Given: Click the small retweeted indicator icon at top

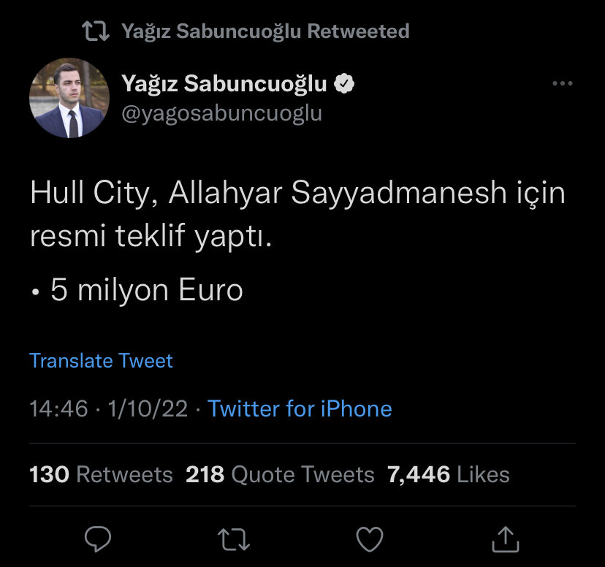Looking at the screenshot, I should [96, 31].
